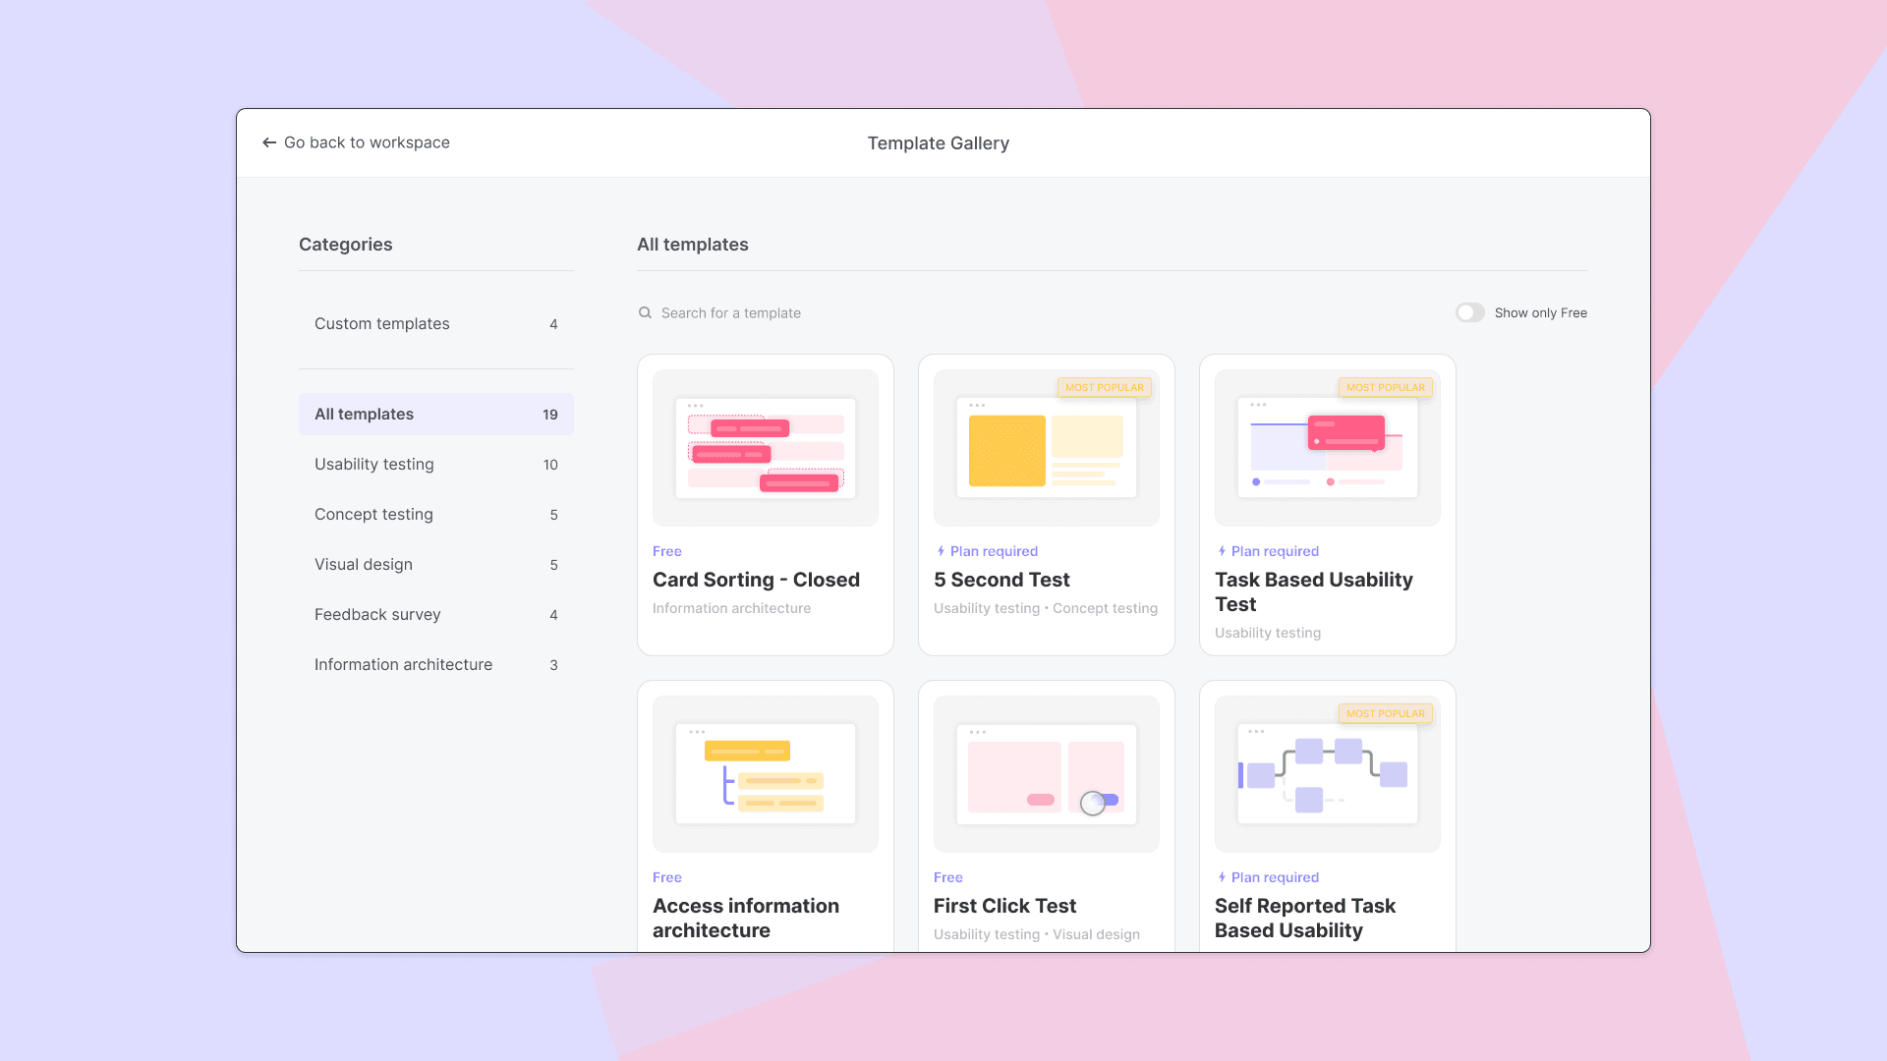Open the Card Sorting - Closed template

(765, 501)
